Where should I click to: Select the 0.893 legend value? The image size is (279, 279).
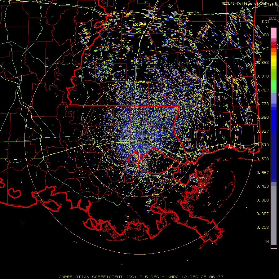(x=263, y=62)
